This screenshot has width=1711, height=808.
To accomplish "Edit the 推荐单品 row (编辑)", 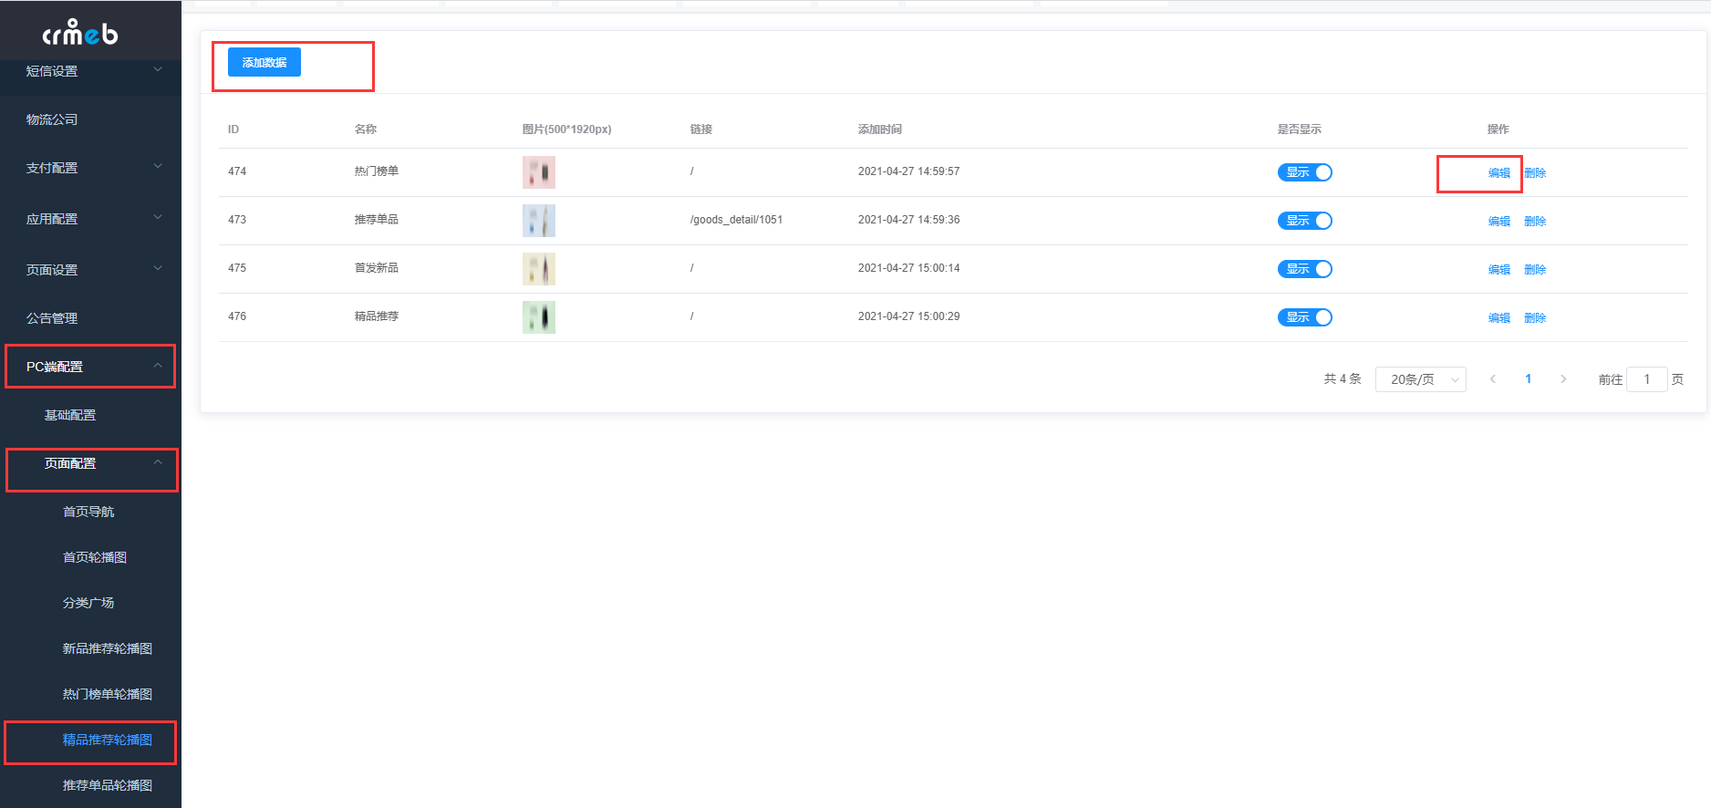I will (1499, 221).
